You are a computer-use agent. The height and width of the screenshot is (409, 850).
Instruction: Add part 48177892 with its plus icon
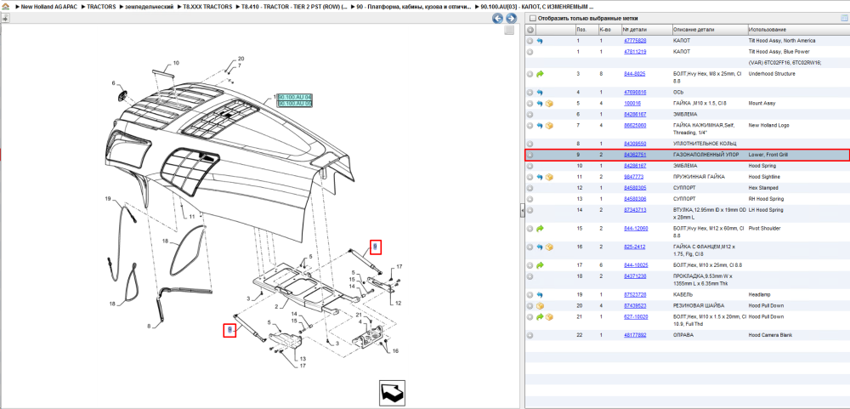(x=530, y=335)
